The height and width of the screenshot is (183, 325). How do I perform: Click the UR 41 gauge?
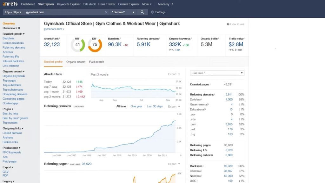point(78,44)
